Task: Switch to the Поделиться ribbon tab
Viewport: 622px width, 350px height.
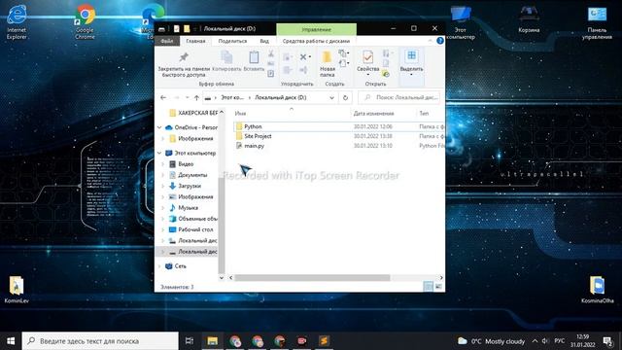Action: click(x=232, y=41)
